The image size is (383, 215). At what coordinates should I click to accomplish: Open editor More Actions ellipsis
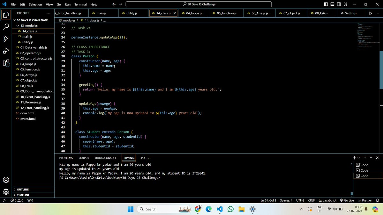click(377, 13)
